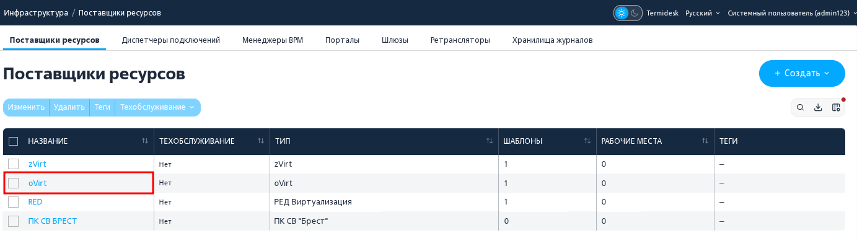Tick the checkbox for RED row
The width and height of the screenshot is (857, 238).
click(x=14, y=202)
